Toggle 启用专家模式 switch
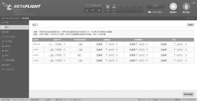This screenshot has width=197, height=101. 150,12
